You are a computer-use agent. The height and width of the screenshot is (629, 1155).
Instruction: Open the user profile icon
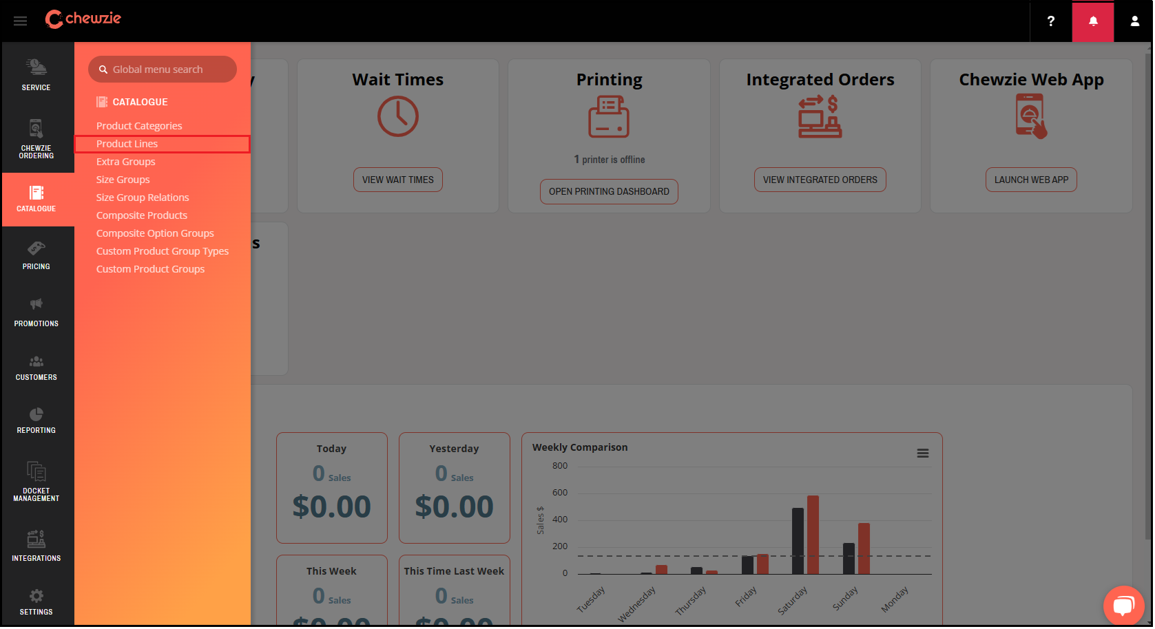[1135, 21]
